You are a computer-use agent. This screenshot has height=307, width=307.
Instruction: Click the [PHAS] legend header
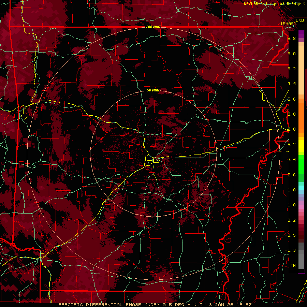288,24
